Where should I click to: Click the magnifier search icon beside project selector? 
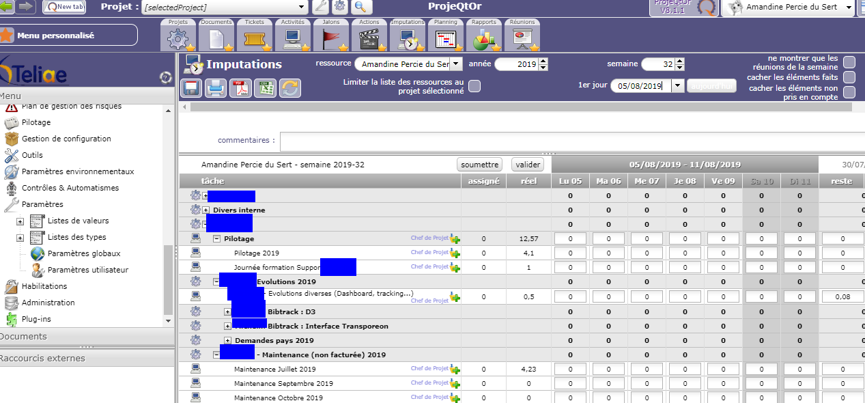362,7
